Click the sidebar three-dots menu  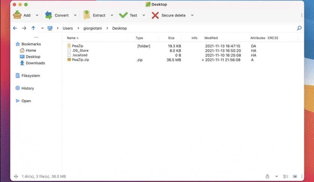pos(36,37)
